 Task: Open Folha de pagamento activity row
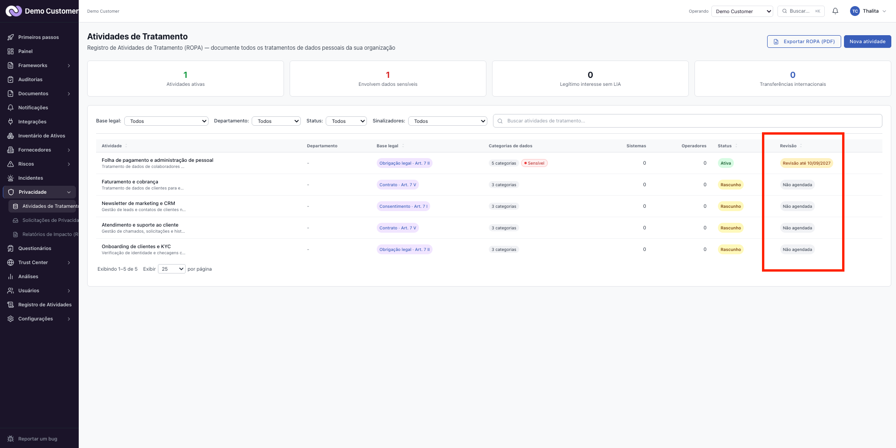tap(489, 163)
